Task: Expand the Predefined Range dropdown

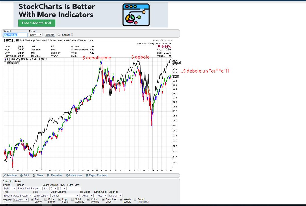Action: pos(29,188)
